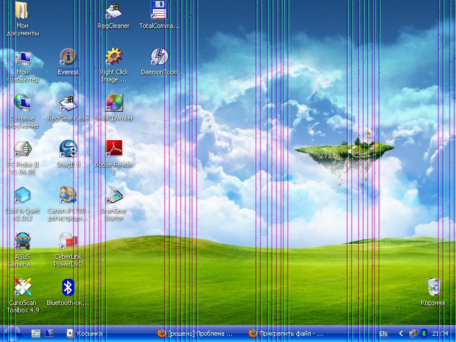Open the TotalCommander shortcut
The width and height of the screenshot is (456, 342).
tap(159, 11)
